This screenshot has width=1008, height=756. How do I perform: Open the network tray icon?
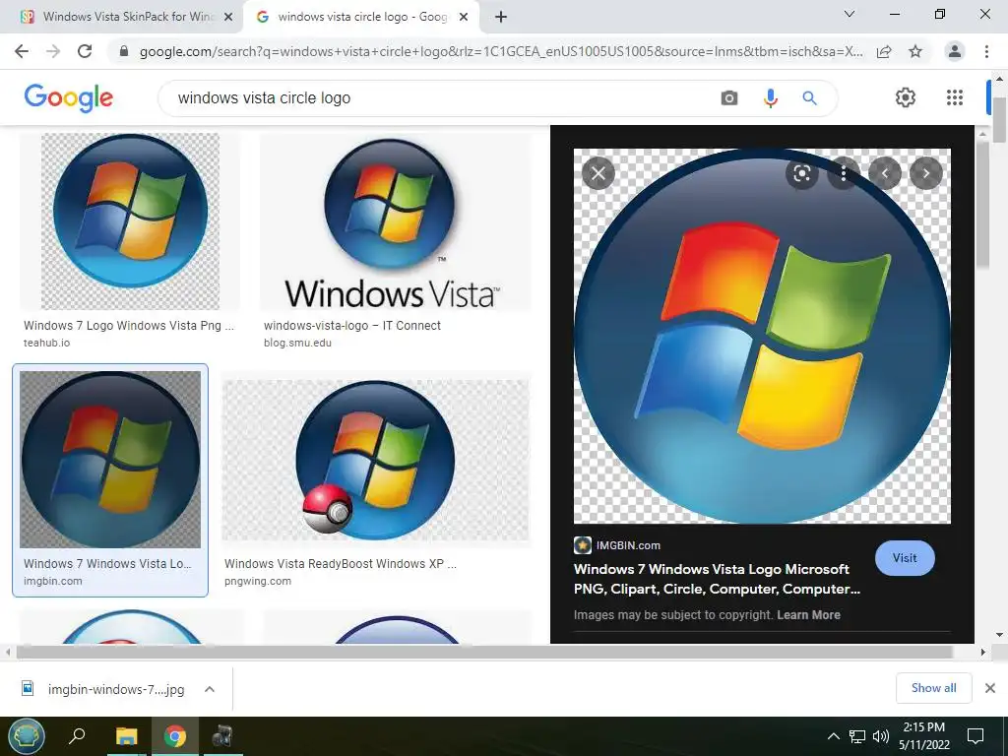pyautogui.click(x=857, y=736)
